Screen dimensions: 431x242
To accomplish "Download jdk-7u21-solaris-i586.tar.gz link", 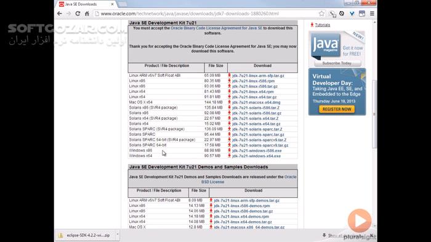I will (x=257, y=113).
